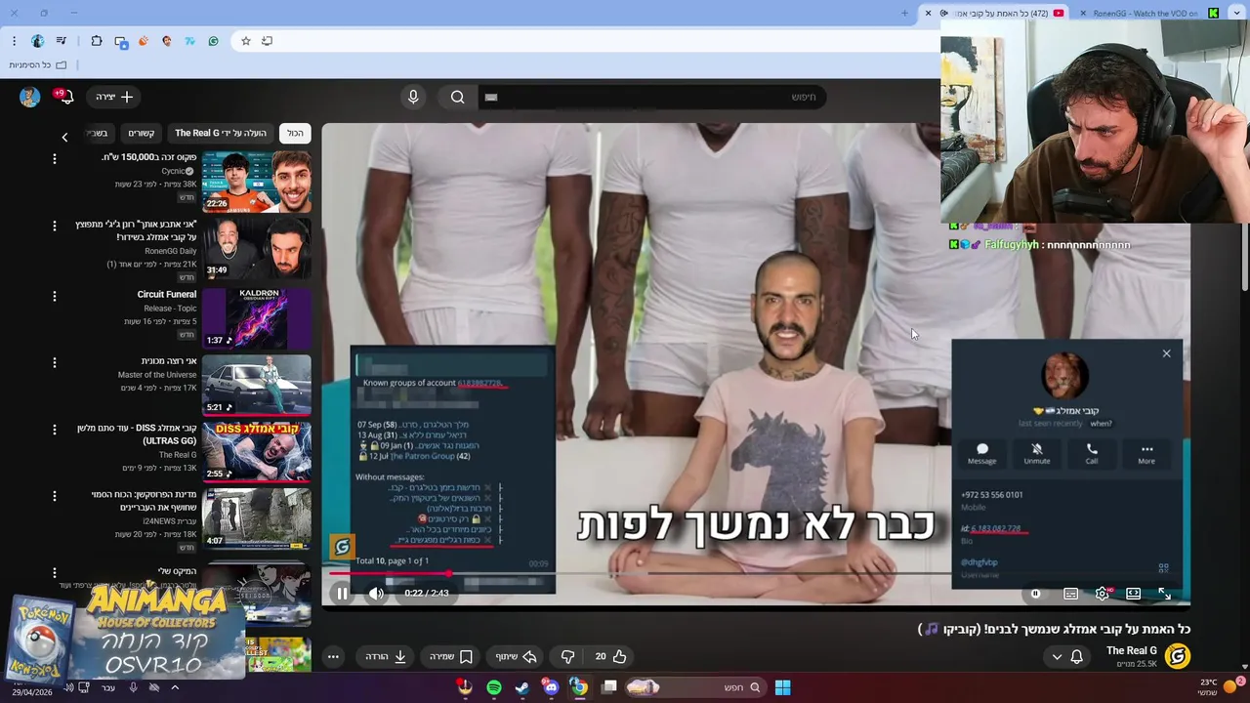Open options for קובי אמזלג DISS video
1250x703 pixels.
(55, 429)
